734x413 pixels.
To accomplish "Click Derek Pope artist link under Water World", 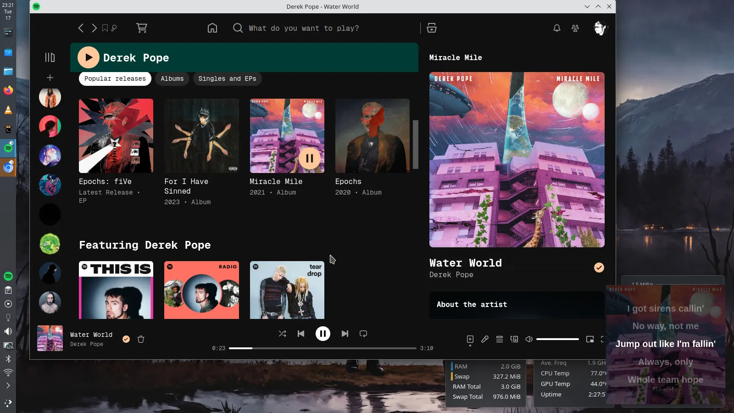I will [x=451, y=274].
